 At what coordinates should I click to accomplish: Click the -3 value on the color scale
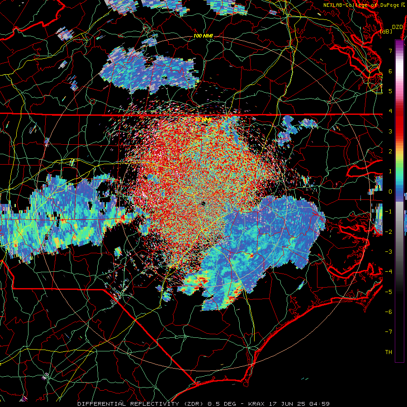click(x=388, y=252)
